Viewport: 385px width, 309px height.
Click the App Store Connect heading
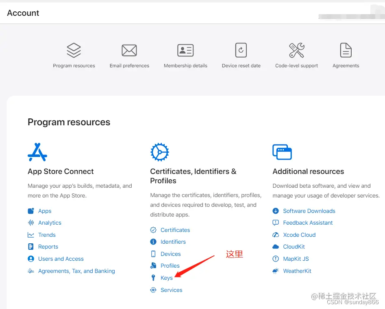pos(61,172)
